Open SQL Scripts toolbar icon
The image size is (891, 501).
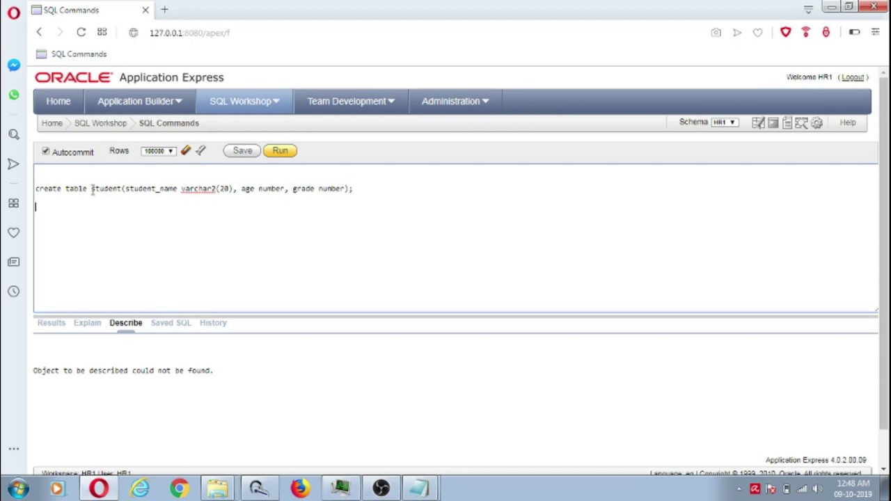787,122
